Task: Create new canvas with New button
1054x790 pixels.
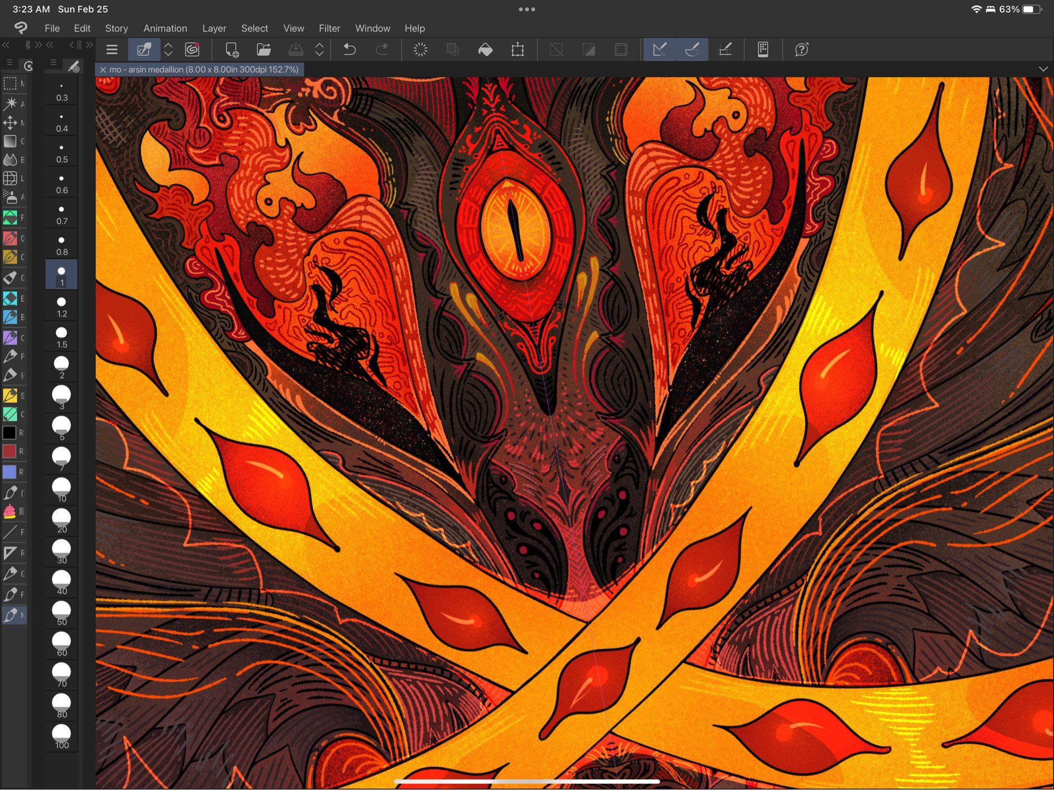Action: coord(232,50)
